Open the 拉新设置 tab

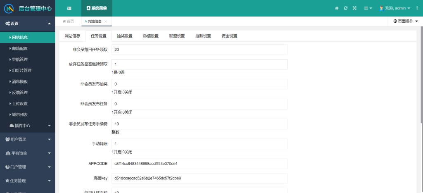[x=203, y=36]
